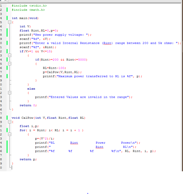Click the 'int V;' declaration
Screen dimensions: 183x194
click(x=25, y=26)
